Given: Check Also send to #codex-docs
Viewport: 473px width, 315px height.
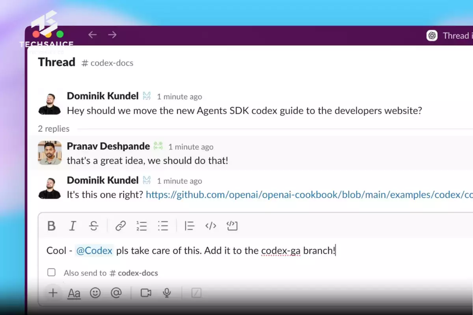Looking at the screenshot, I should pos(51,272).
